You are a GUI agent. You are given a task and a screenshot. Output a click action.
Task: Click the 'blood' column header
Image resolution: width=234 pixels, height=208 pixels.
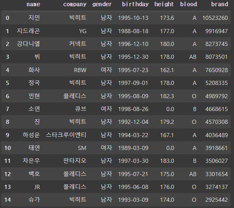click(188, 4)
